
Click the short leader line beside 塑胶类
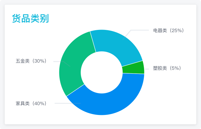tap(147, 69)
